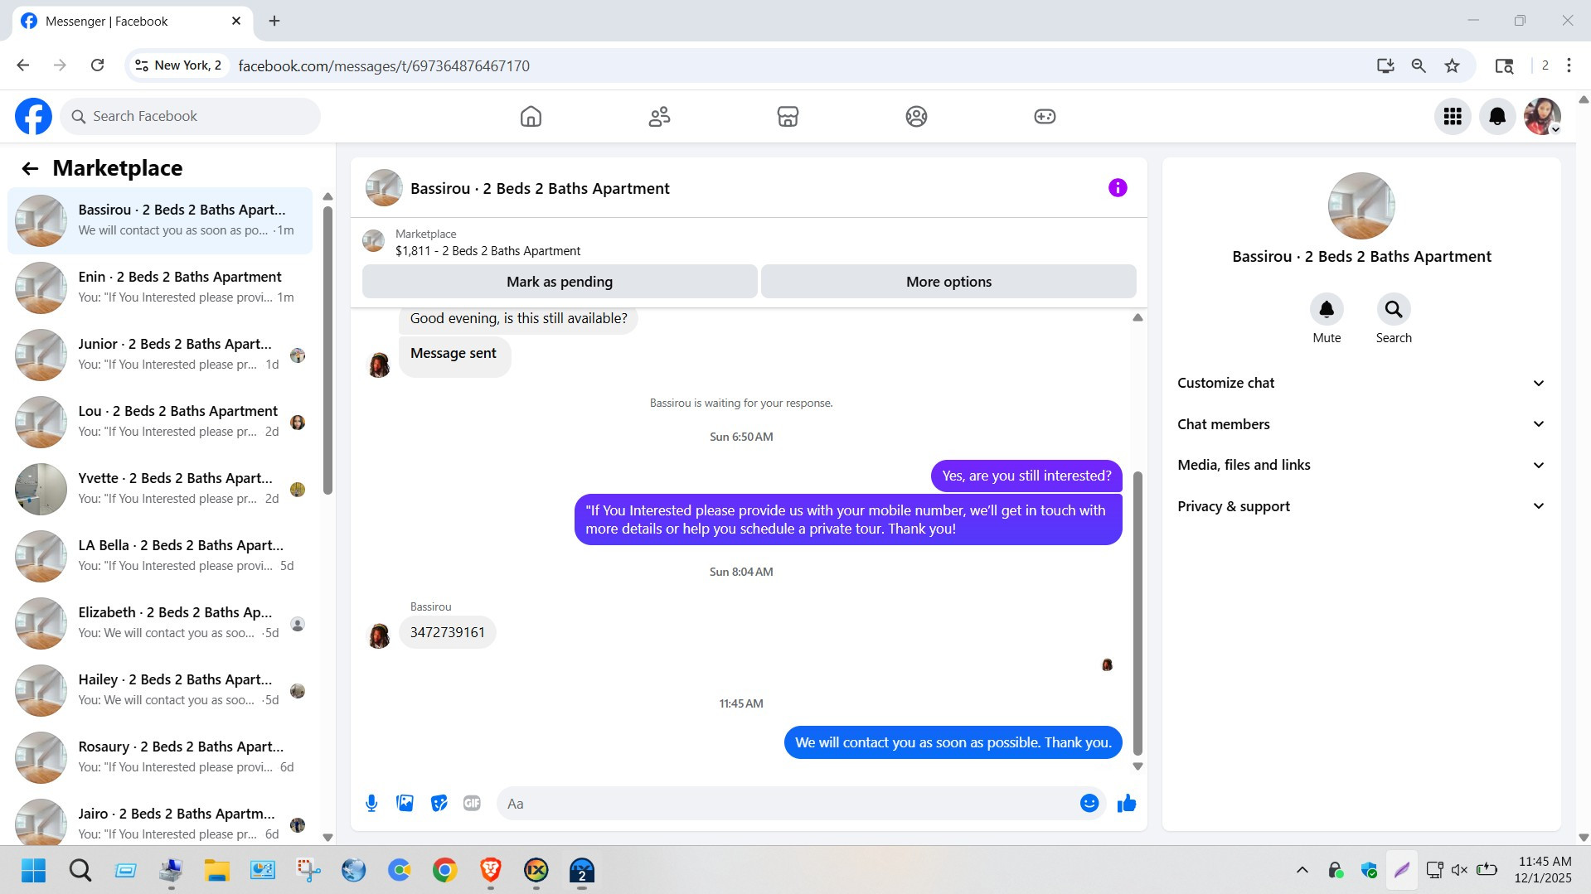Search in conversation magnifier icon

pos(1394,310)
